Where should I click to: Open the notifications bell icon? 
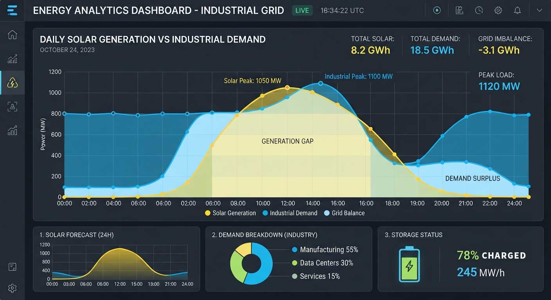tap(517, 11)
